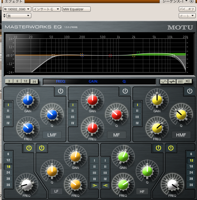197x200 pixels.
Task: Click the band curves display icon
Action: [x=172, y=82]
